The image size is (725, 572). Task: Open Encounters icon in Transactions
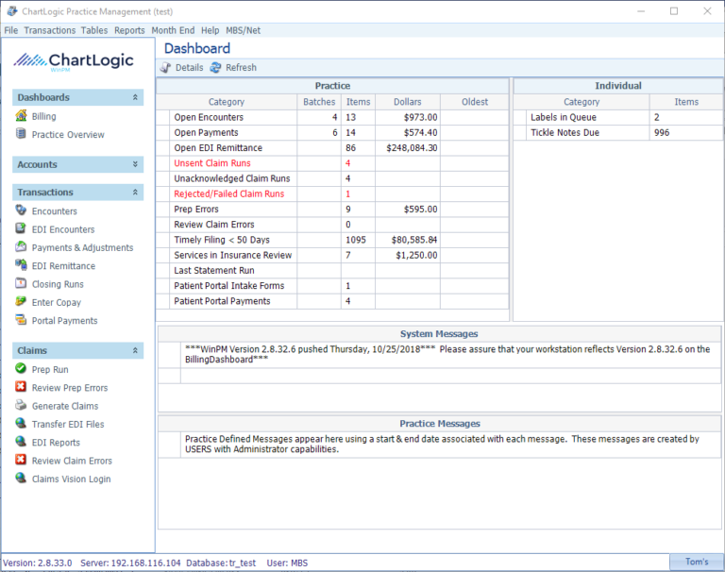21,210
